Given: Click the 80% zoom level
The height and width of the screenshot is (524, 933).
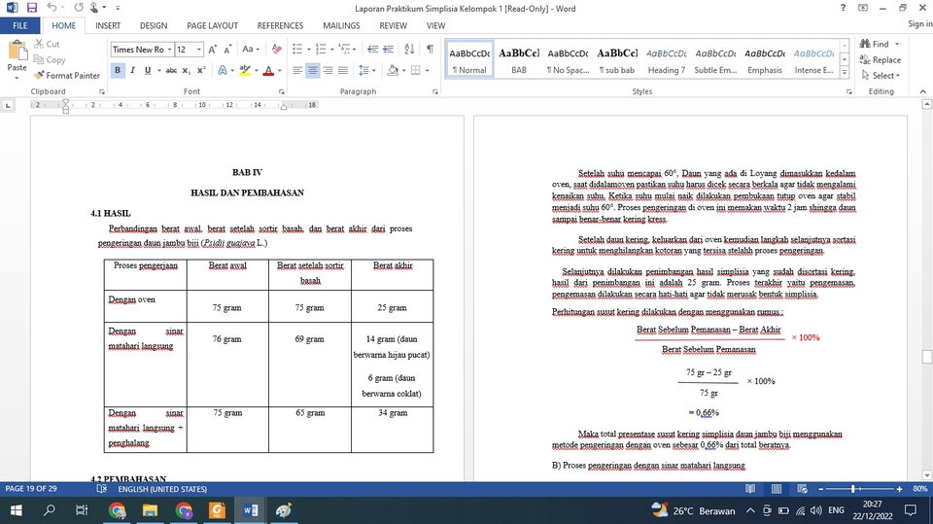Looking at the screenshot, I should point(920,489).
